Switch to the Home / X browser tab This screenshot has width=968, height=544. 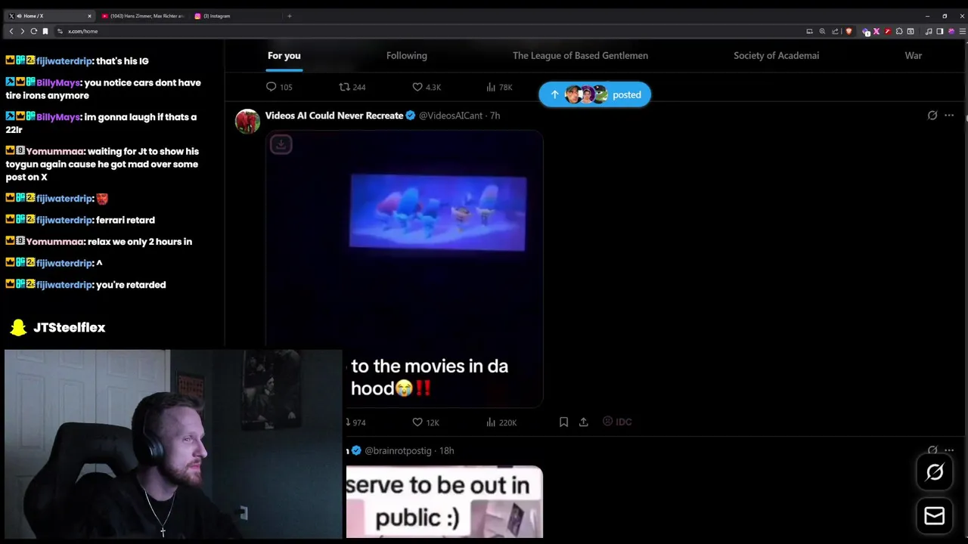[49, 16]
